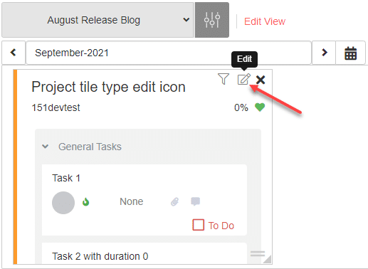Open the comment bubble icon on Task 1
Screen dimensions: 368x269
click(196, 201)
